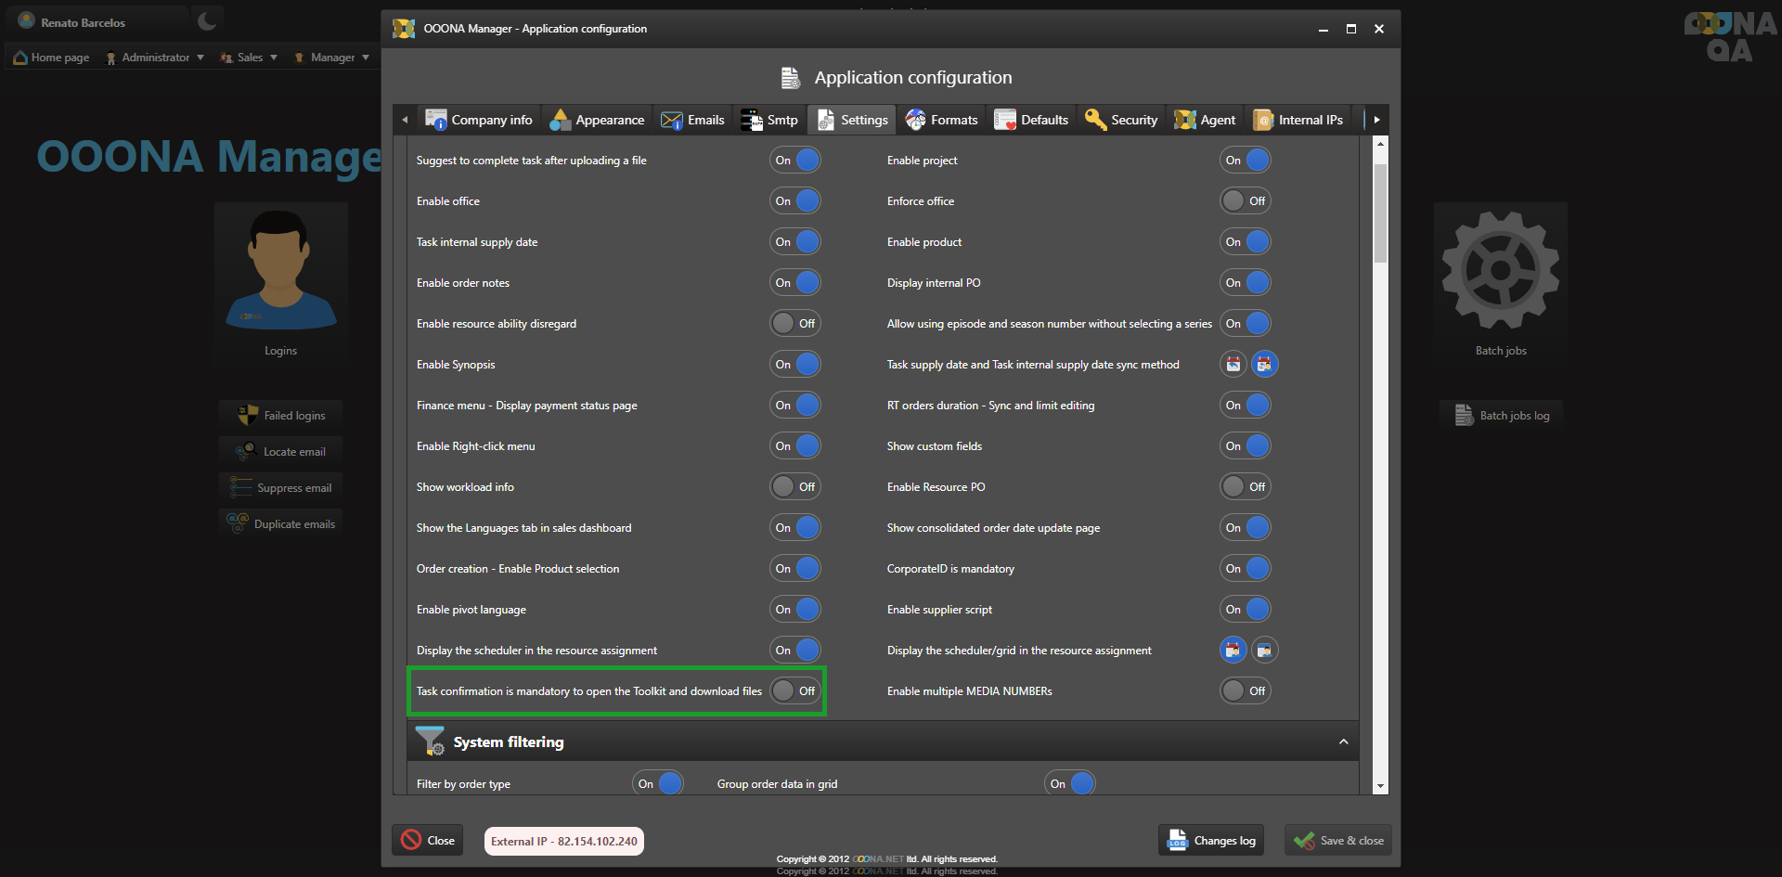Toggle the Enable office switch

click(795, 201)
